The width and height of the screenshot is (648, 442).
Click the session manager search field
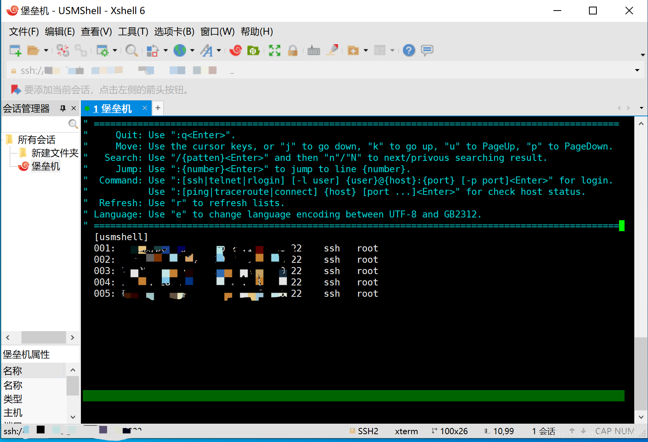[x=34, y=124]
